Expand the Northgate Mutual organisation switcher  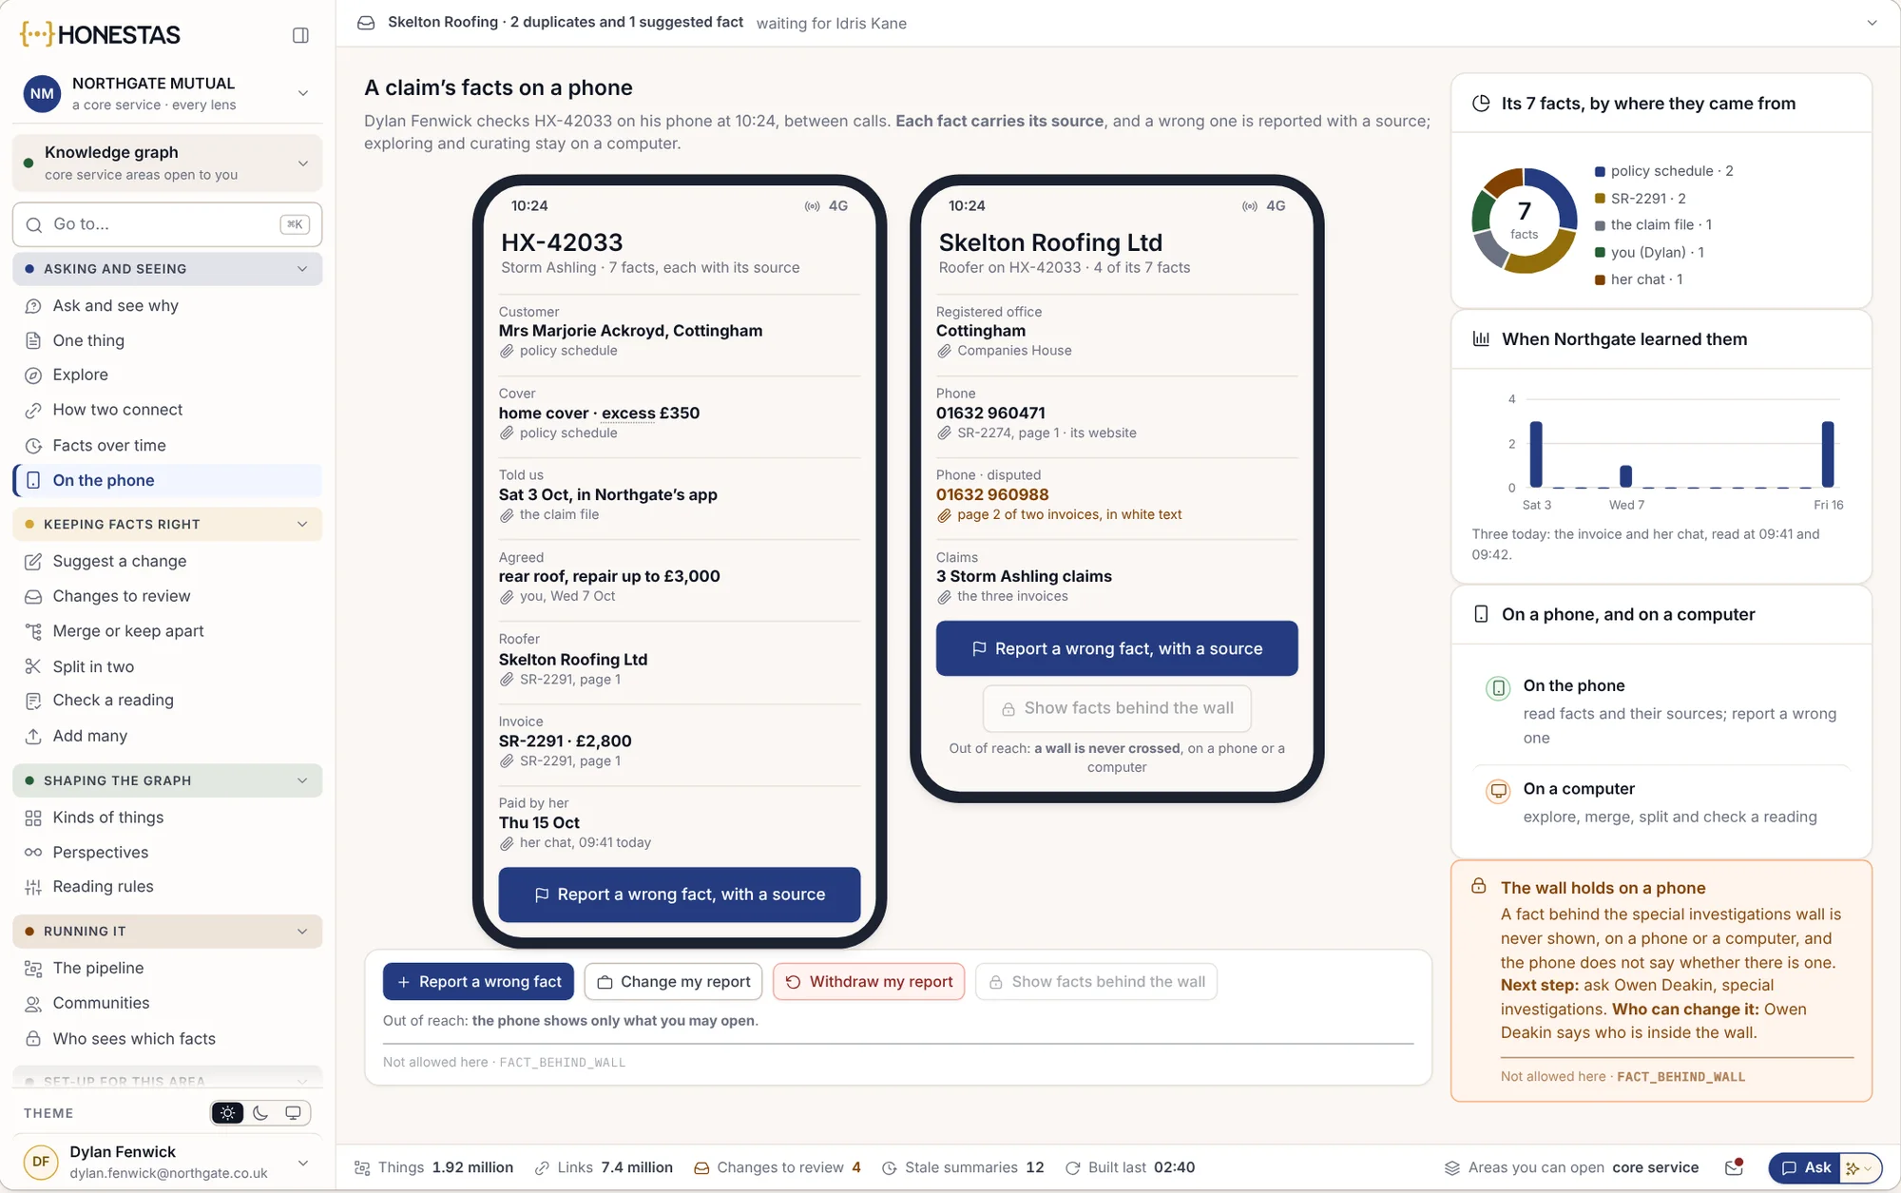click(x=303, y=93)
